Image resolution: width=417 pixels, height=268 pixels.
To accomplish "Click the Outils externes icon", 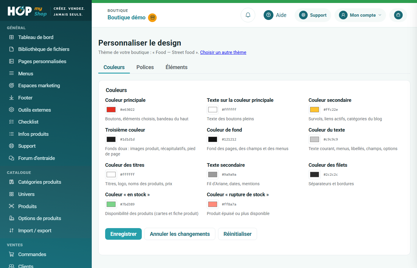I will [12, 110].
